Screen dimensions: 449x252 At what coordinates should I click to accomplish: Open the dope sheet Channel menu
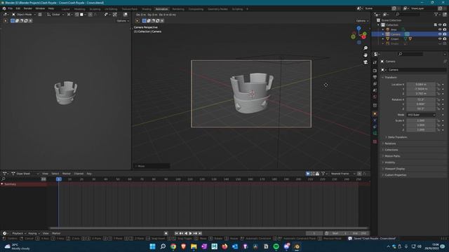click(79, 174)
